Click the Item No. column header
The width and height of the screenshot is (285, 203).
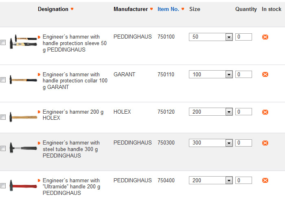pos(168,9)
